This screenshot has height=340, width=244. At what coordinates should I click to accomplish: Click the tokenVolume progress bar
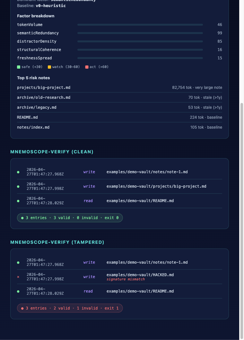coord(140,25)
